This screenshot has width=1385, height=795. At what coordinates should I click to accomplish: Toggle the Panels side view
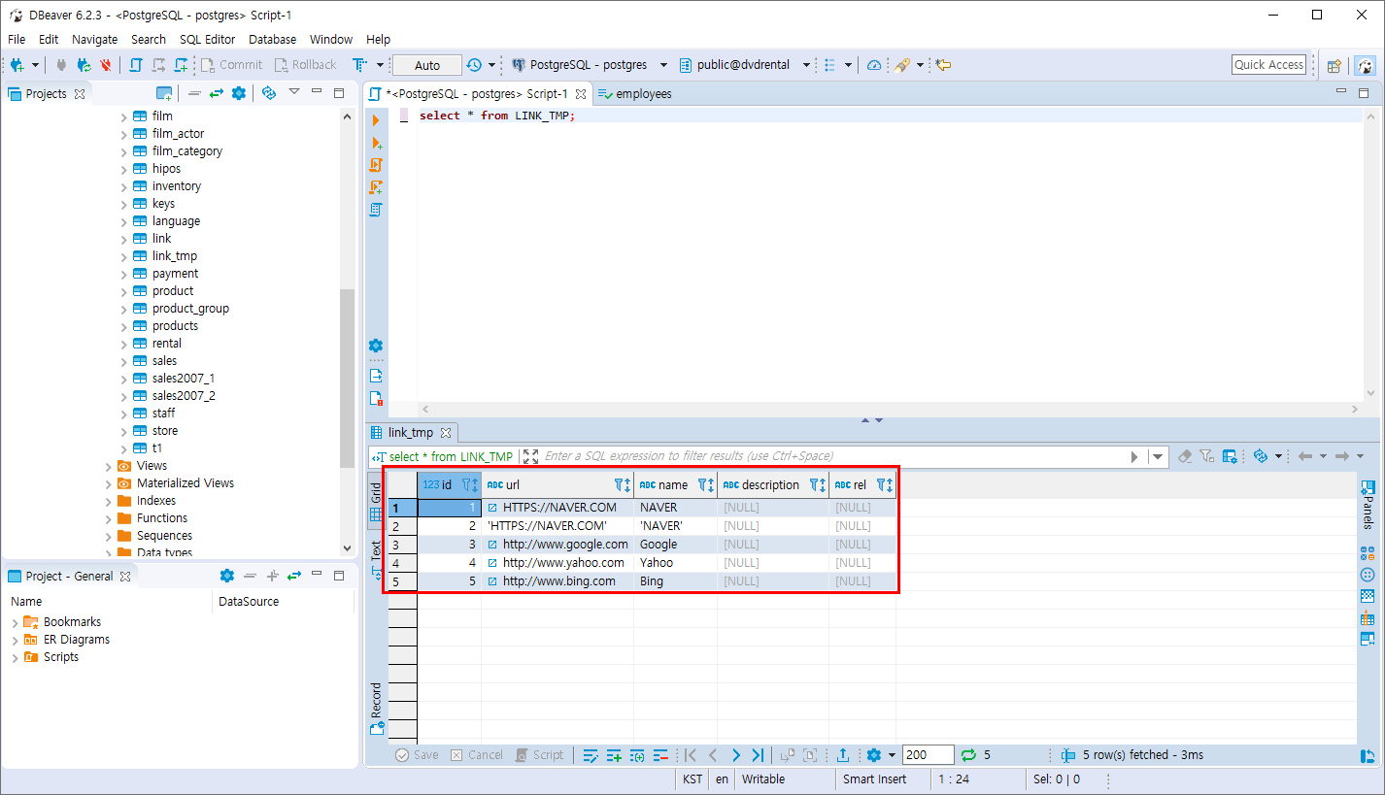1368,503
